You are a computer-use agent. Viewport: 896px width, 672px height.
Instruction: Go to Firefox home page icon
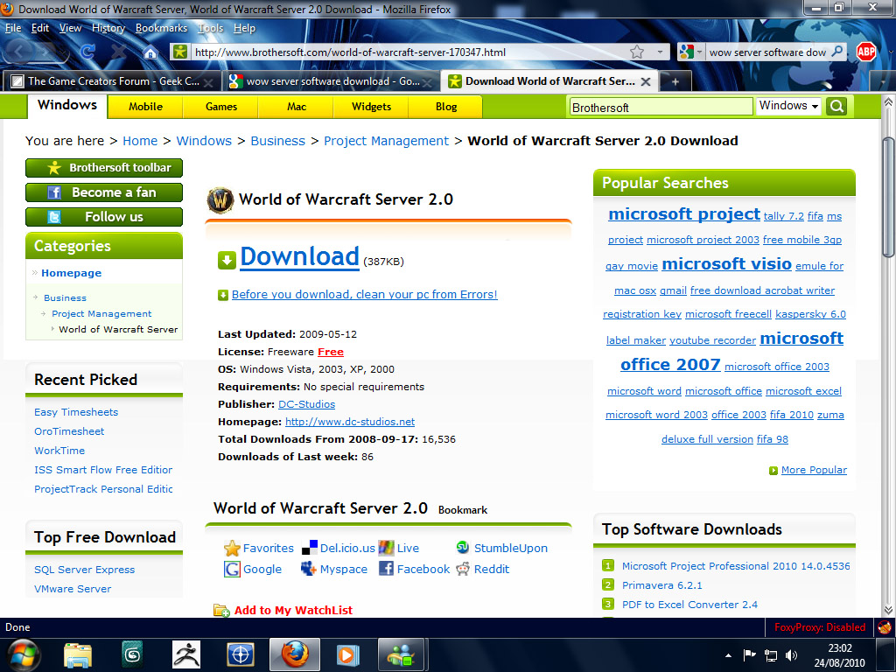(x=150, y=52)
